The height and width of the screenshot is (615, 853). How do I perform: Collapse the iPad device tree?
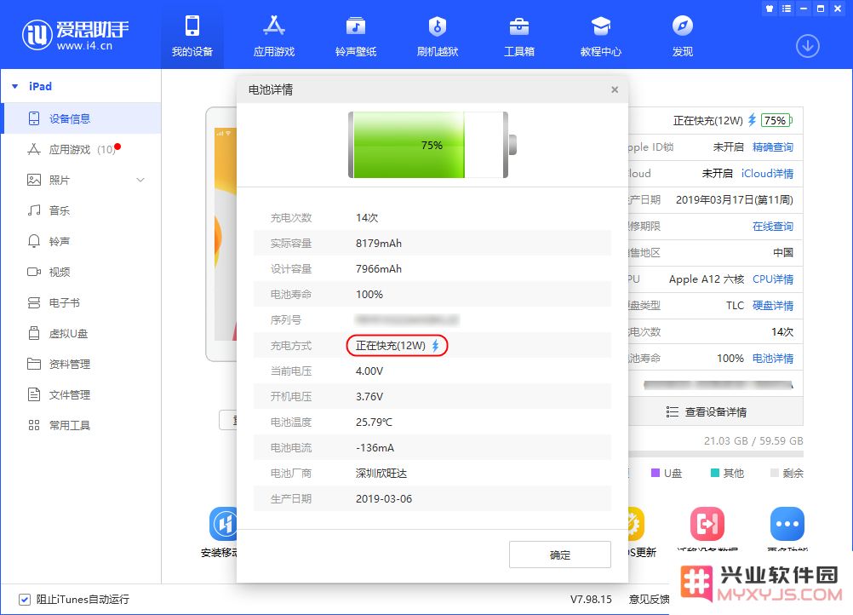[15, 87]
